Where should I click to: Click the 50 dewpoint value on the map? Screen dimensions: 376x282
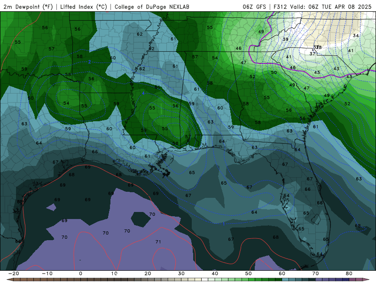pos(274,72)
